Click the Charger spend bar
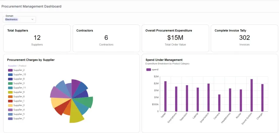Screen dimensions: 279x133 click(262, 98)
